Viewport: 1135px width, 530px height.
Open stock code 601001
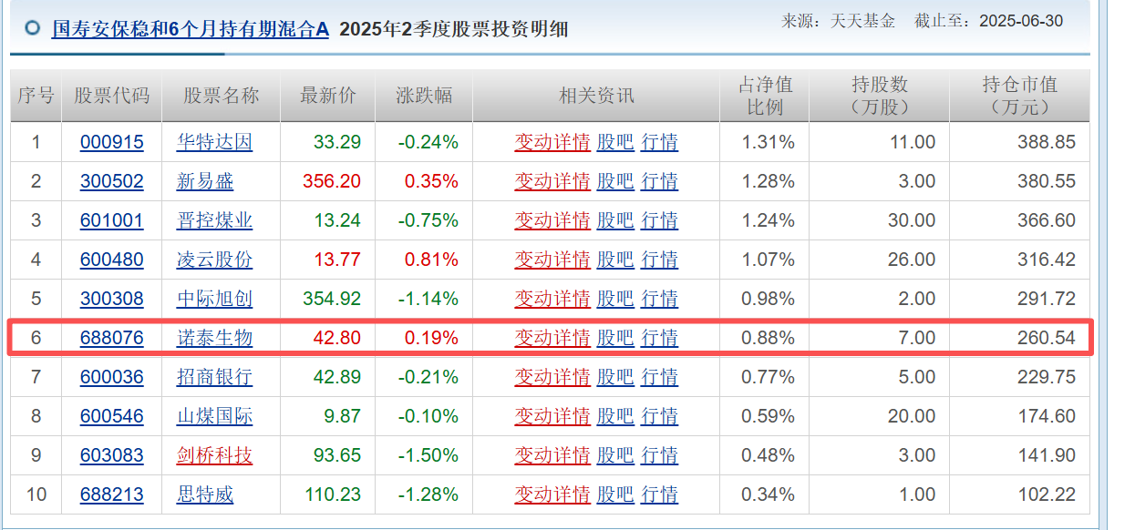tap(112, 220)
